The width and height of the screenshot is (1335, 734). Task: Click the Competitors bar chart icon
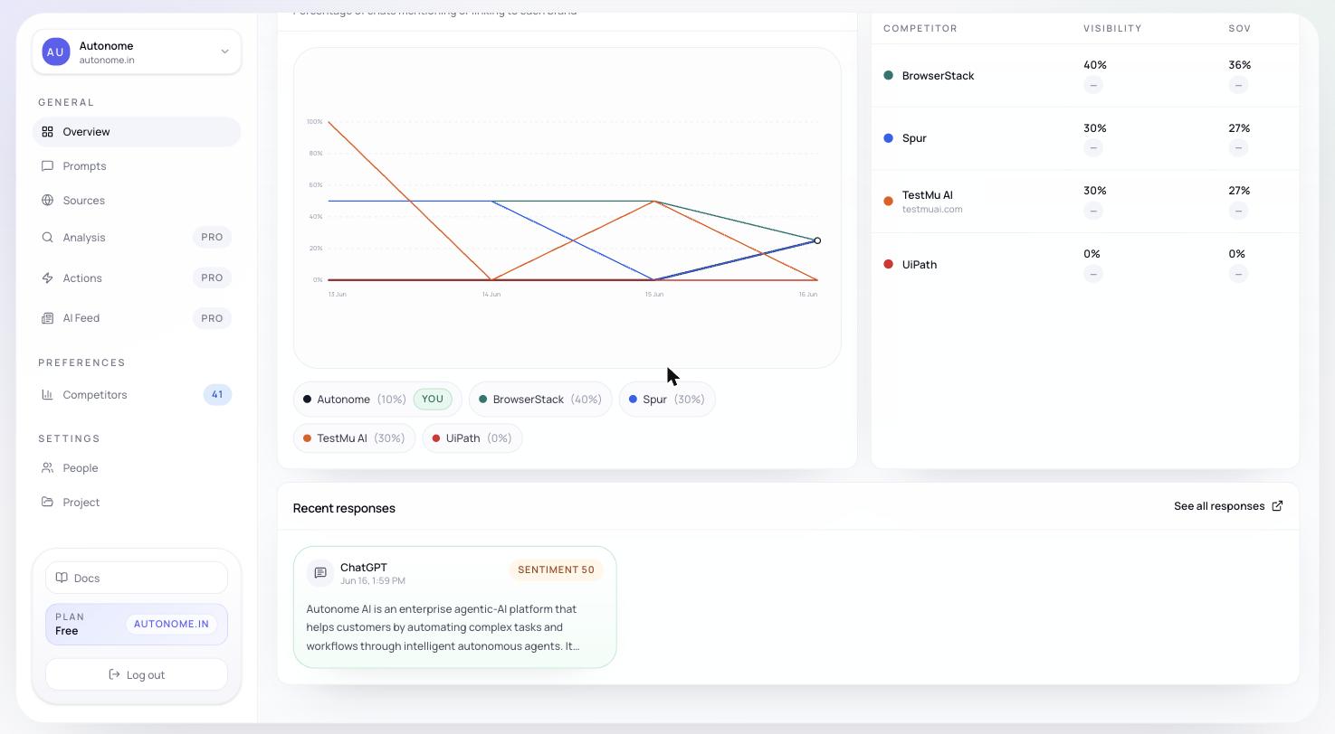pyautogui.click(x=47, y=394)
